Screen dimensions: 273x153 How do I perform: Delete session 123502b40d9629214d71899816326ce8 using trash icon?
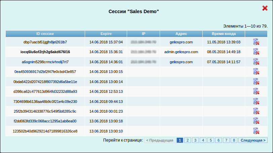pos(256,131)
